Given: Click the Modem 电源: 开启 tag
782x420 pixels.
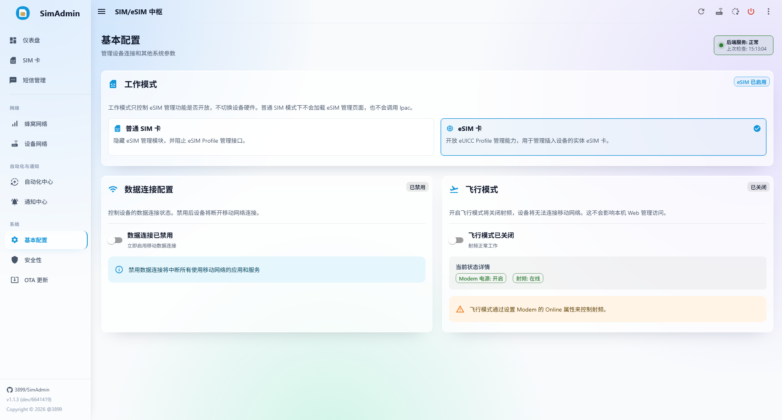Looking at the screenshot, I should [481, 279].
